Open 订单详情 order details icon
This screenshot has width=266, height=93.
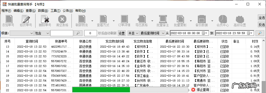point(124,19)
